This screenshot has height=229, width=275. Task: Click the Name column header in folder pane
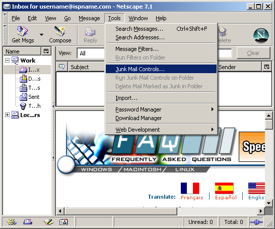point(22,51)
